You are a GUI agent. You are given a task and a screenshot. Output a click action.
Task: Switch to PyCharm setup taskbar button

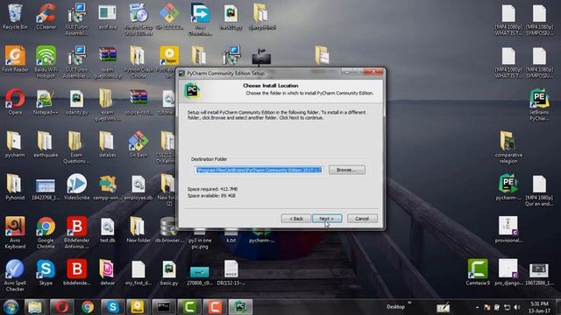coord(240,307)
